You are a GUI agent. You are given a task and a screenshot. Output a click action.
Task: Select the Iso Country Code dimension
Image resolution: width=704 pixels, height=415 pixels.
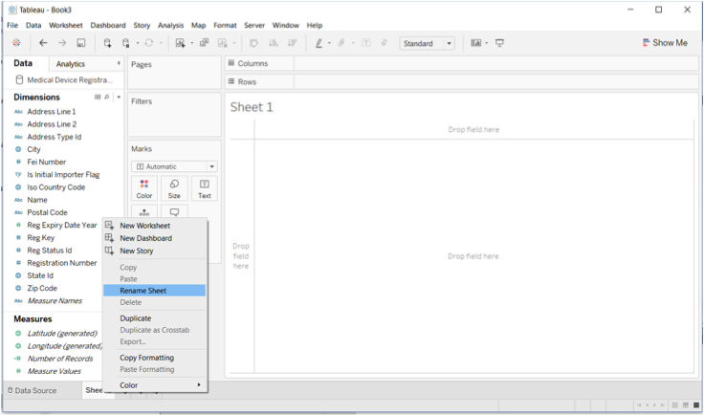pos(55,187)
